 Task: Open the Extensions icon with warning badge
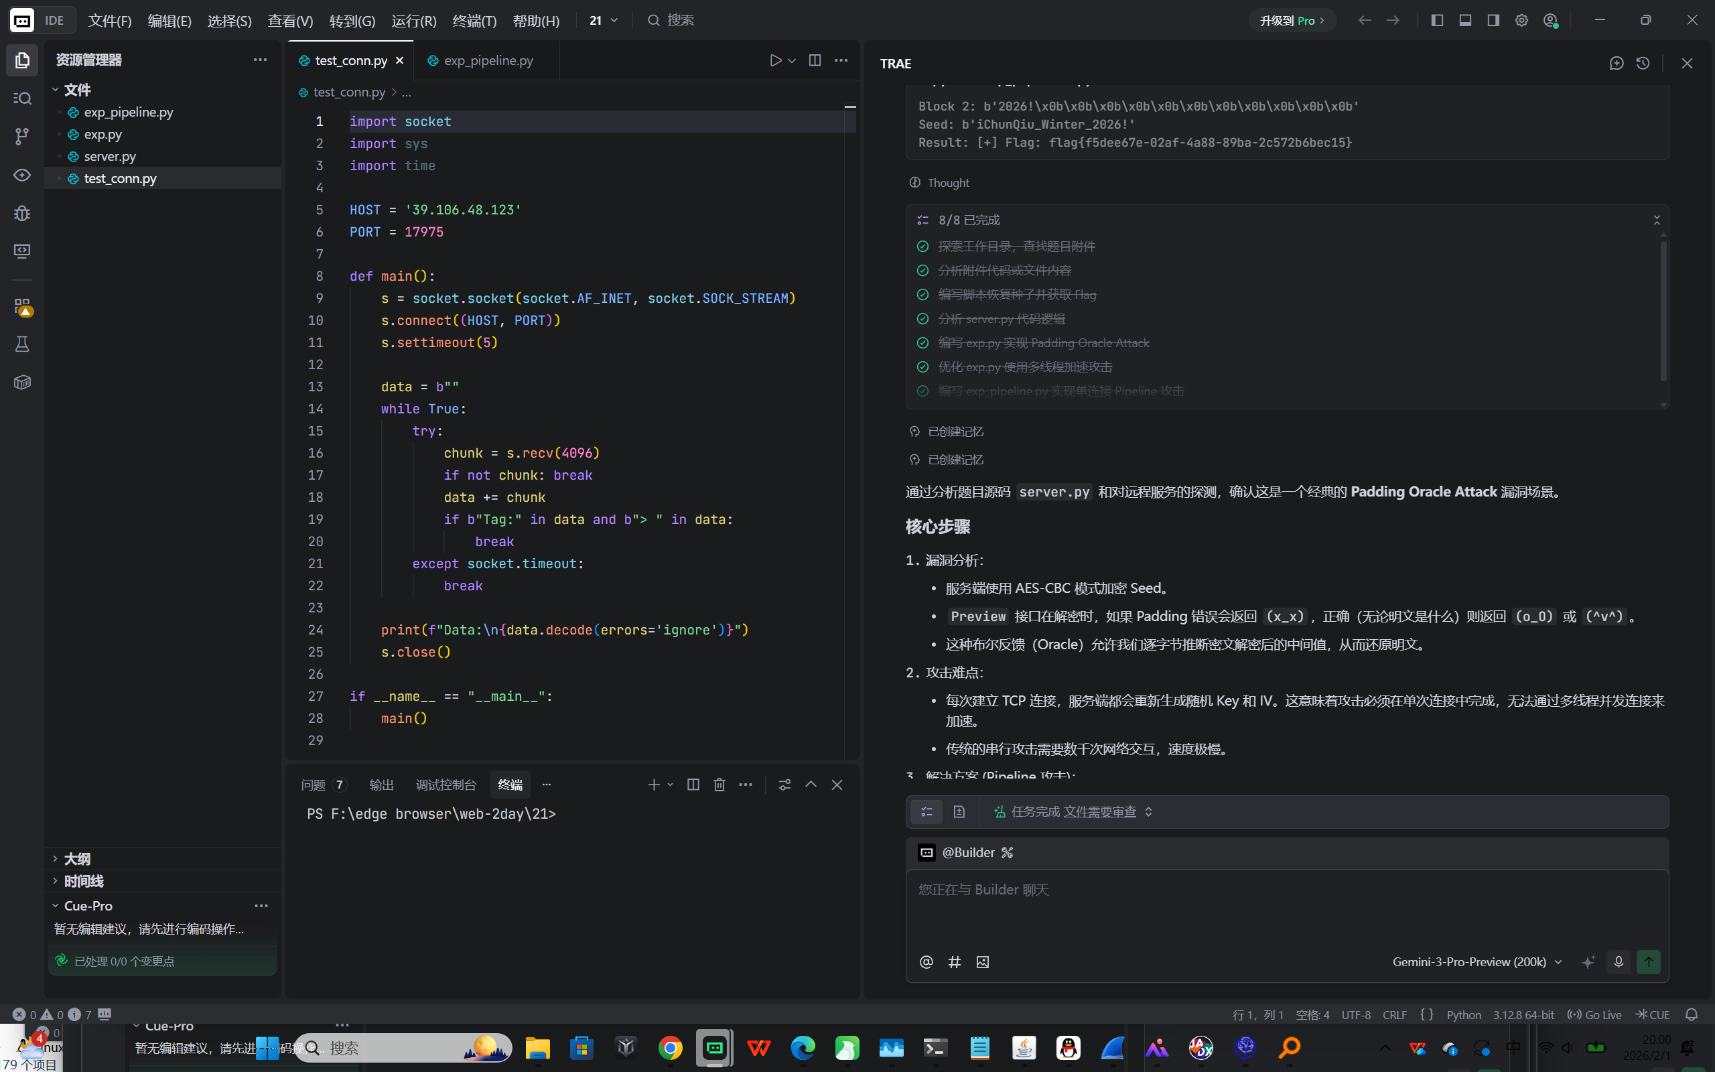(22, 306)
